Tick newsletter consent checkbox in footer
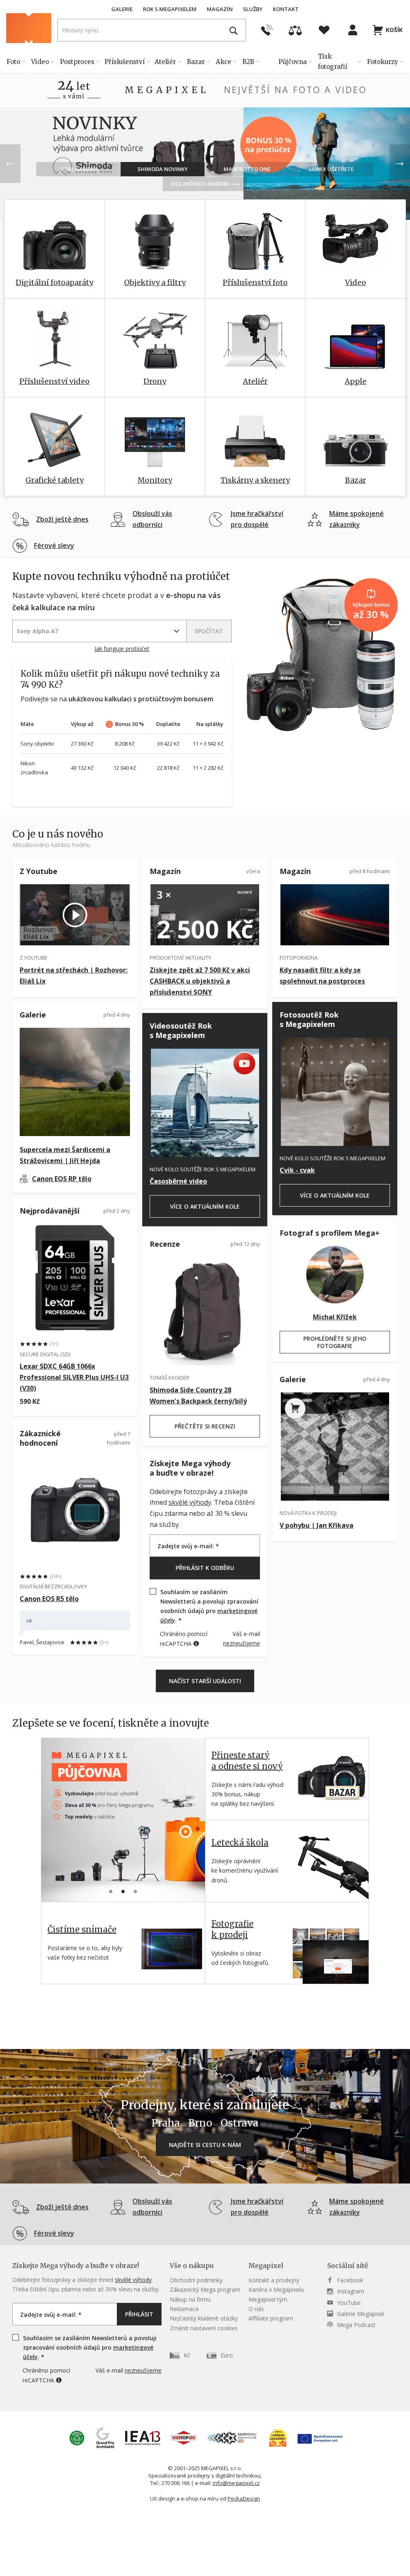 (15, 2338)
